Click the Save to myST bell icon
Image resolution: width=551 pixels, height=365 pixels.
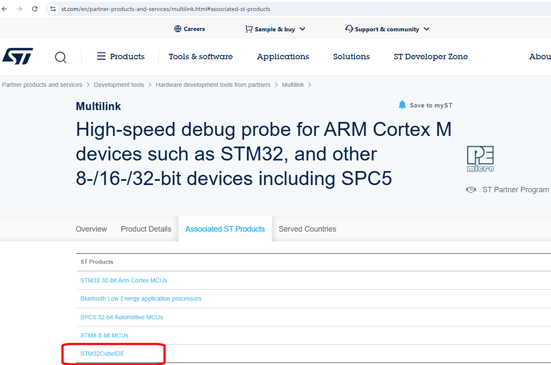tap(402, 105)
